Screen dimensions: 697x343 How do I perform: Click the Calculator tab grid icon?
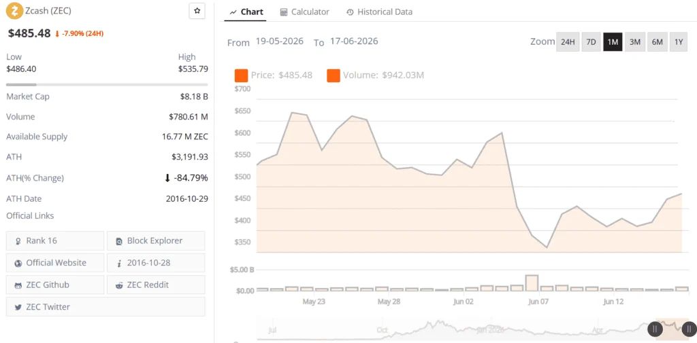point(284,12)
